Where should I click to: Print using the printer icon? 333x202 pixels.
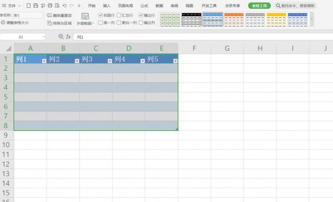click(x=50, y=6)
